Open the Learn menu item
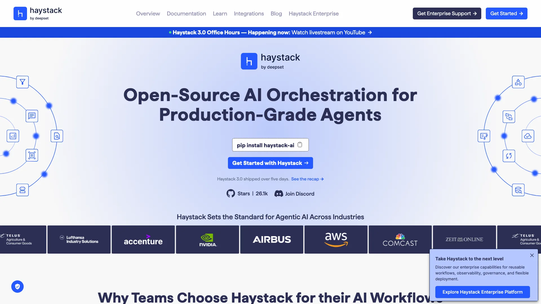Image resolution: width=541 pixels, height=304 pixels. (x=220, y=14)
